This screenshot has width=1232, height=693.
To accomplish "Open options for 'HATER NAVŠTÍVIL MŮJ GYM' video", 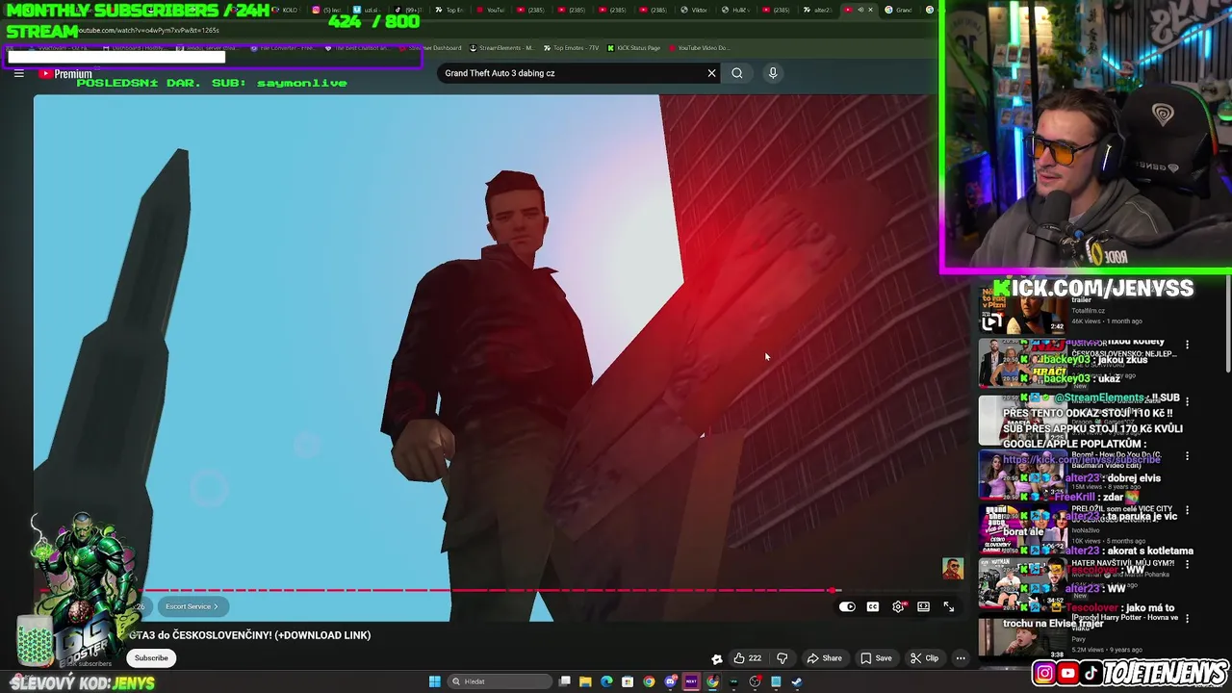I will [x=1187, y=565].
